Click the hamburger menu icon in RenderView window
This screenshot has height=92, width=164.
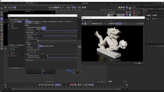click(83, 20)
